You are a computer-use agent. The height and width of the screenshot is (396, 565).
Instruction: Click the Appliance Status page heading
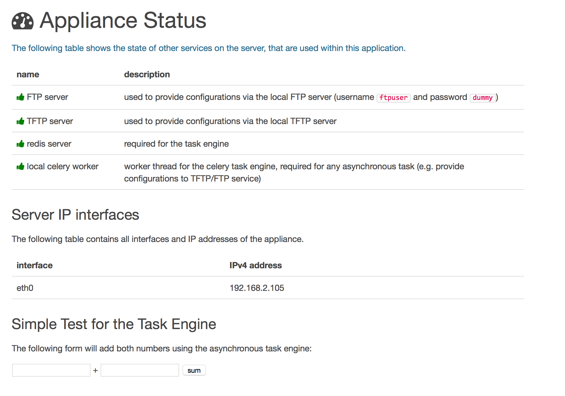point(123,20)
